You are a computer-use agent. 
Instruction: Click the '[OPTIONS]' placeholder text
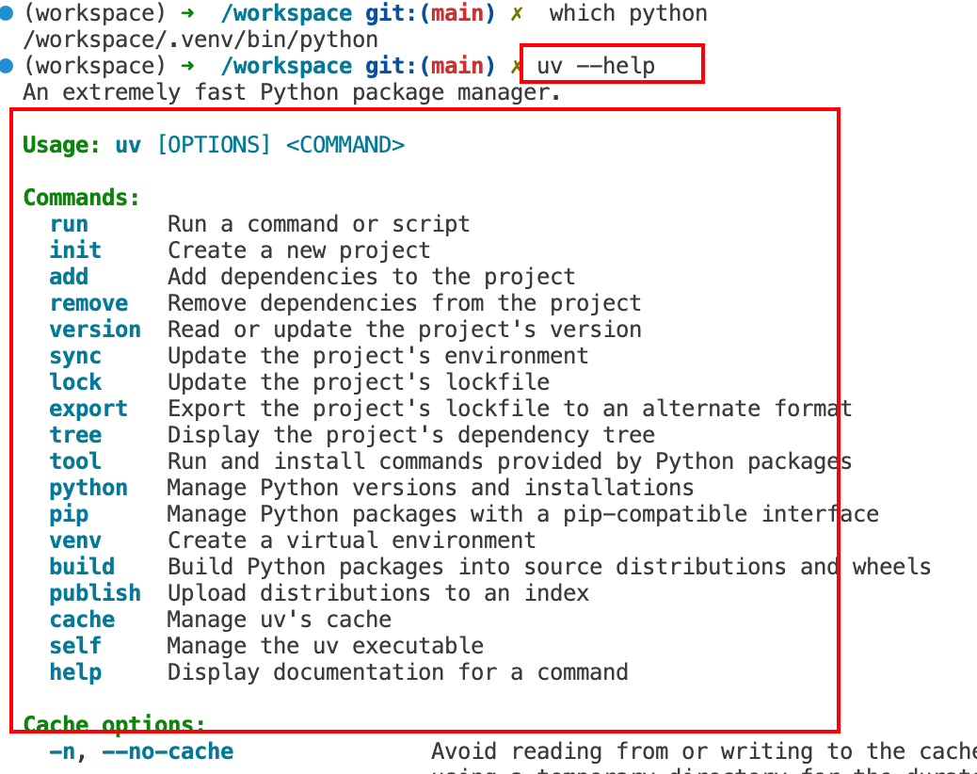pyautogui.click(x=214, y=145)
